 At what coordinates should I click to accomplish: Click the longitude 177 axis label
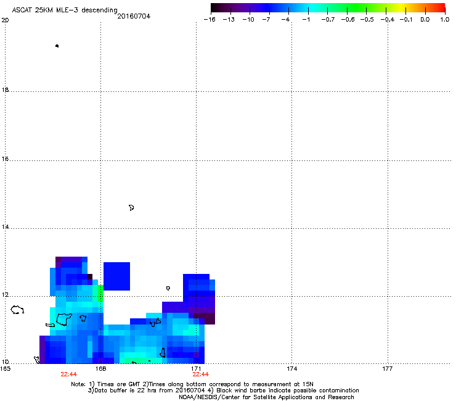388,369
